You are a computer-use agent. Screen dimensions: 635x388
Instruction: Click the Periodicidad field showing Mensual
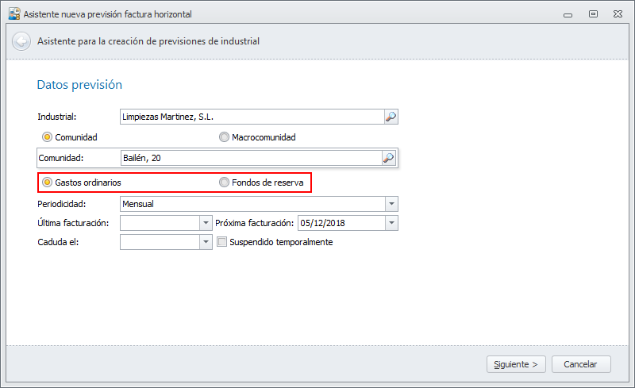point(252,204)
